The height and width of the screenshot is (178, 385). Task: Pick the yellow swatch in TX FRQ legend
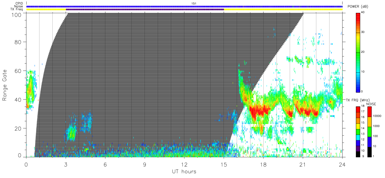click(x=358, y=126)
